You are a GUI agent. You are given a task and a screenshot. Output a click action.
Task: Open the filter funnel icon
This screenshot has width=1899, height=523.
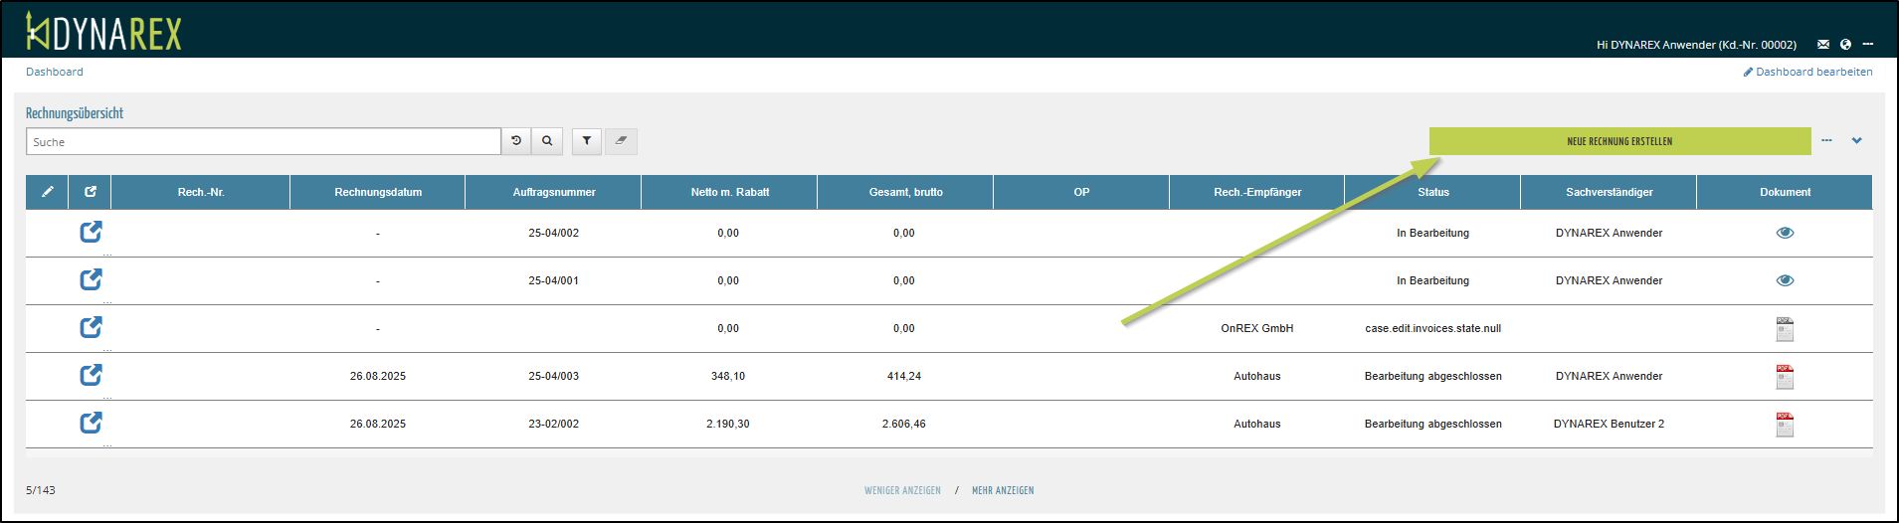(x=587, y=141)
